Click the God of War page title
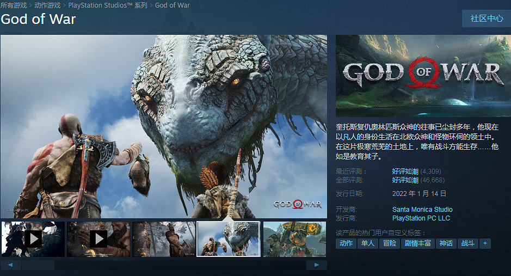511x276 pixels. point(38,19)
